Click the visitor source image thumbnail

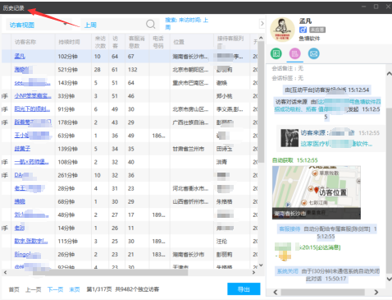click(289, 138)
